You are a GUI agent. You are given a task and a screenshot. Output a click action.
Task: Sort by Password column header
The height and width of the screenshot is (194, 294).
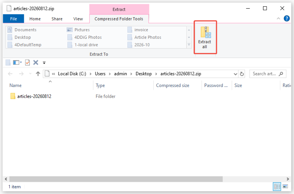click(x=217, y=85)
